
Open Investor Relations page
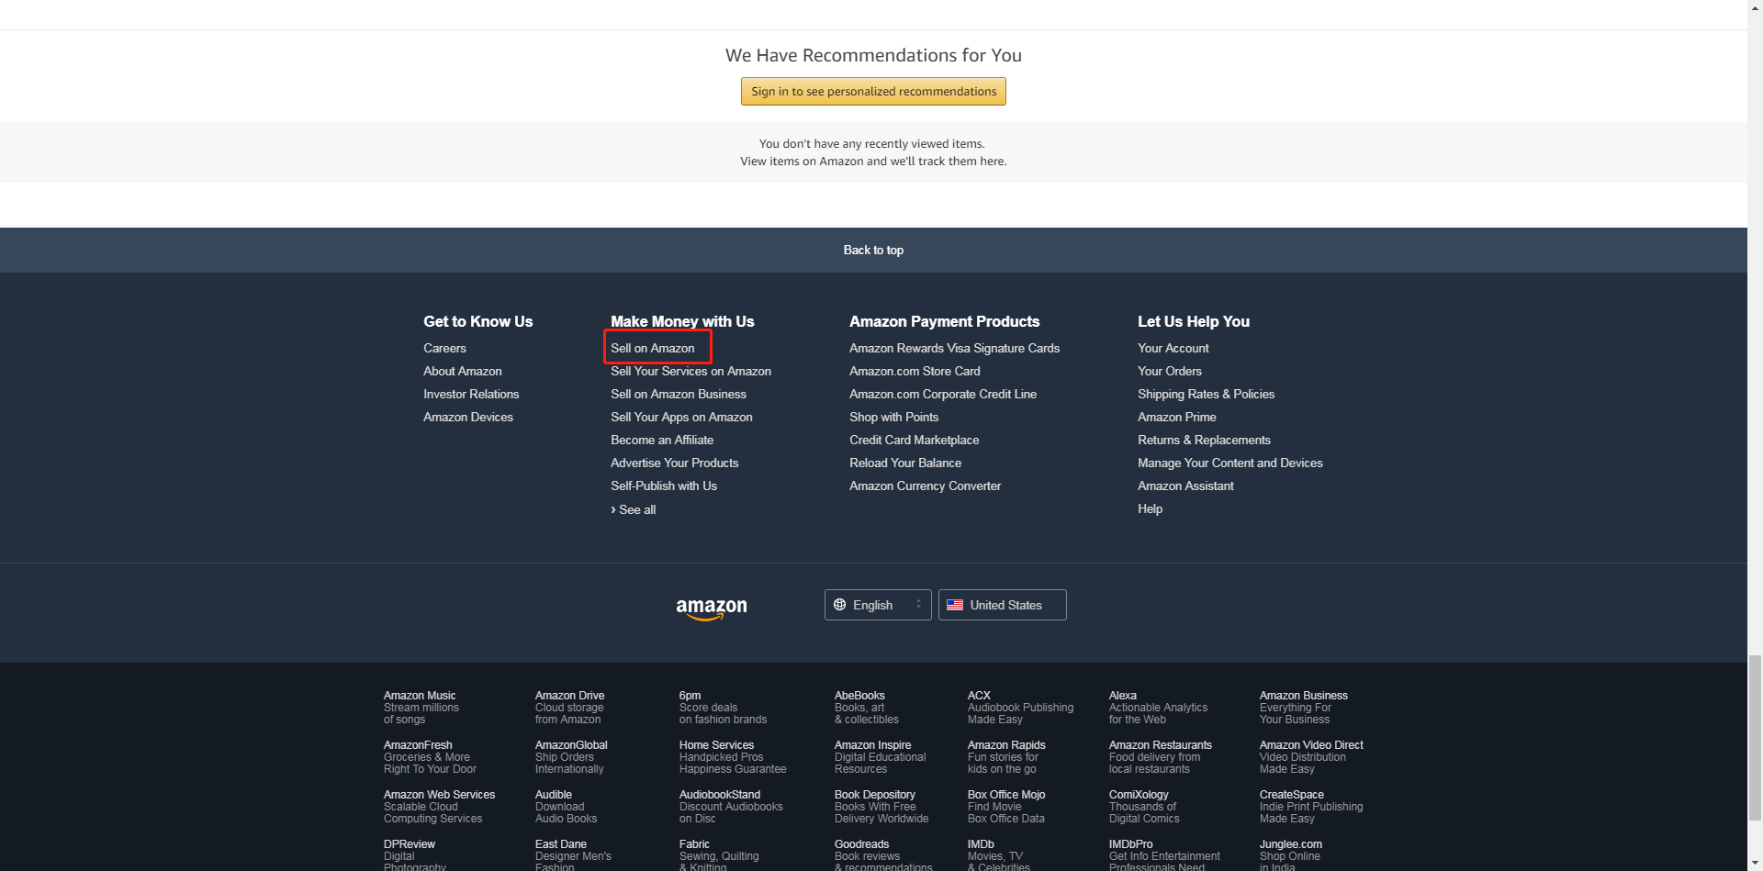coord(471,394)
